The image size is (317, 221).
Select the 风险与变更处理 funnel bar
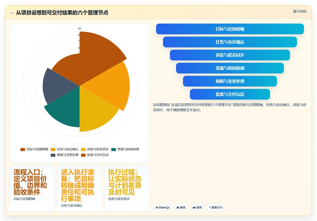click(230, 81)
